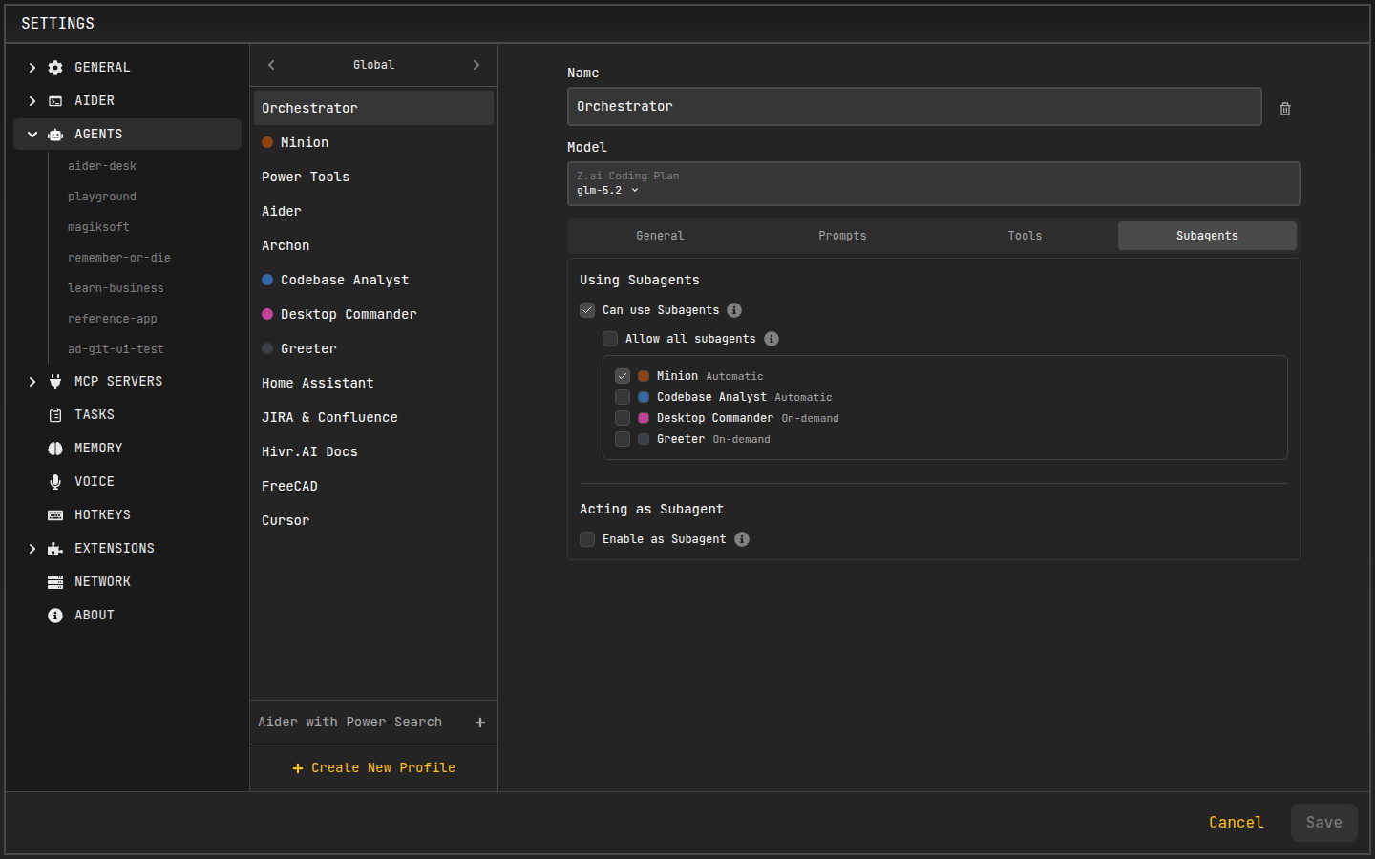Switch to the Prompts tab
Screen dimensions: 1375x859
pos(842,236)
